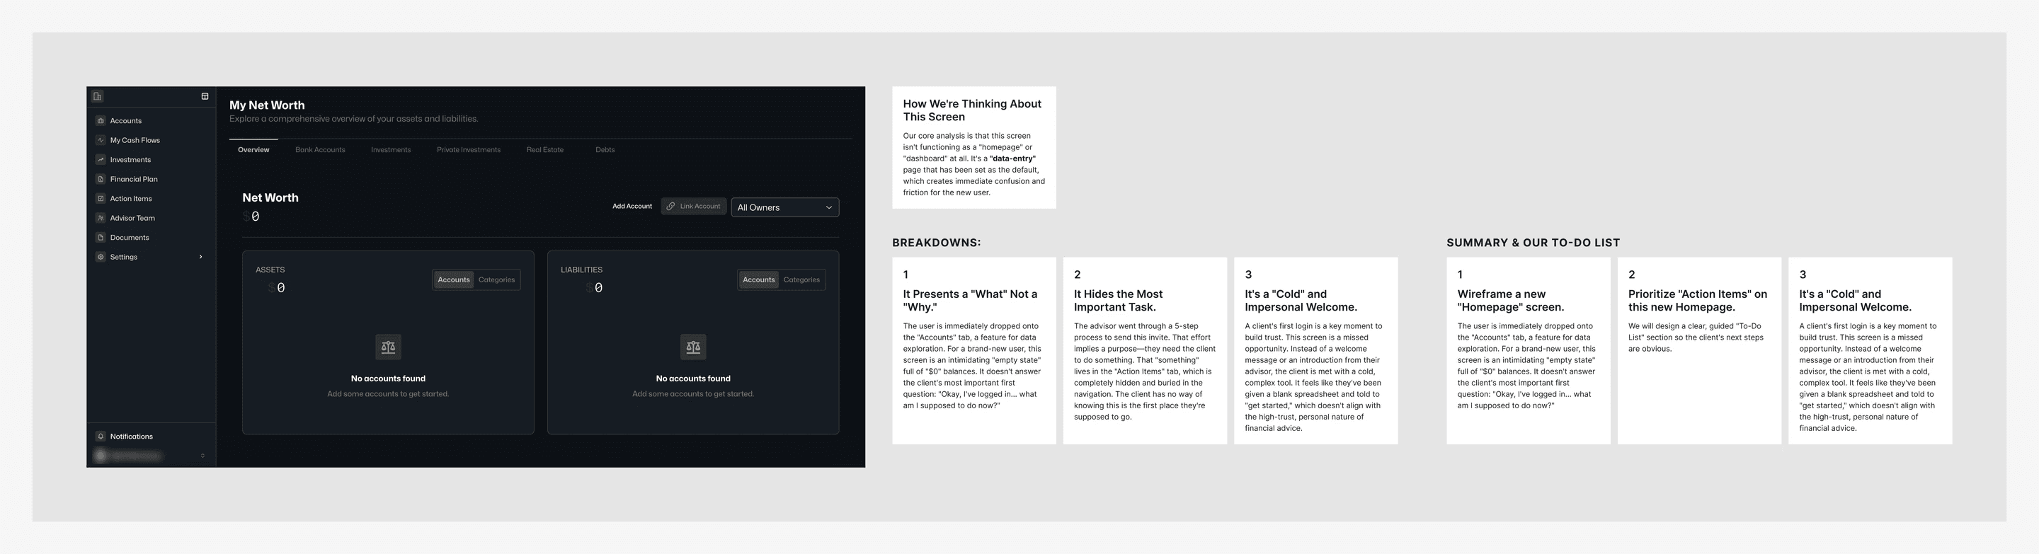Switch Assets panel to Categories view
This screenshot has width=2039, height=554.
[496, 279]
